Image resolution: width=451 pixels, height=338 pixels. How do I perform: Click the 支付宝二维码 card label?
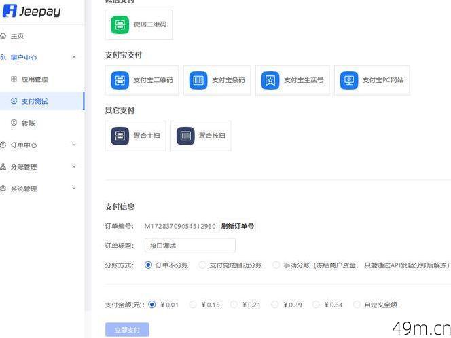(x=154, y=80)
